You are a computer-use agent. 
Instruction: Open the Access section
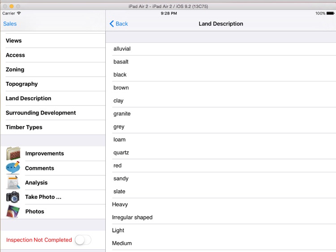coord(53,55)
